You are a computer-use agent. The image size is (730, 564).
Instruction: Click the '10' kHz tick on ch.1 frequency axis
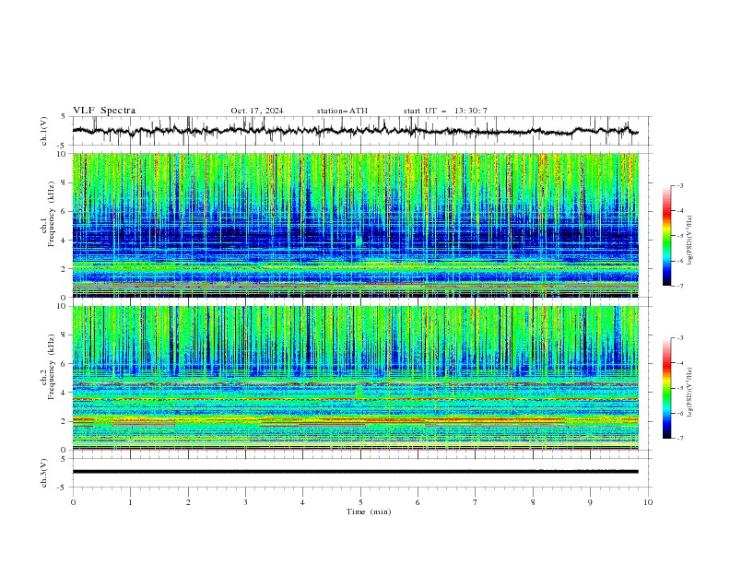pyautogui.click(x=62, y=154)
